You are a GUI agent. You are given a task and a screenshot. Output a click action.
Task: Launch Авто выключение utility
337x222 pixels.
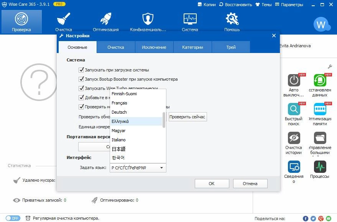pos(294,85)
